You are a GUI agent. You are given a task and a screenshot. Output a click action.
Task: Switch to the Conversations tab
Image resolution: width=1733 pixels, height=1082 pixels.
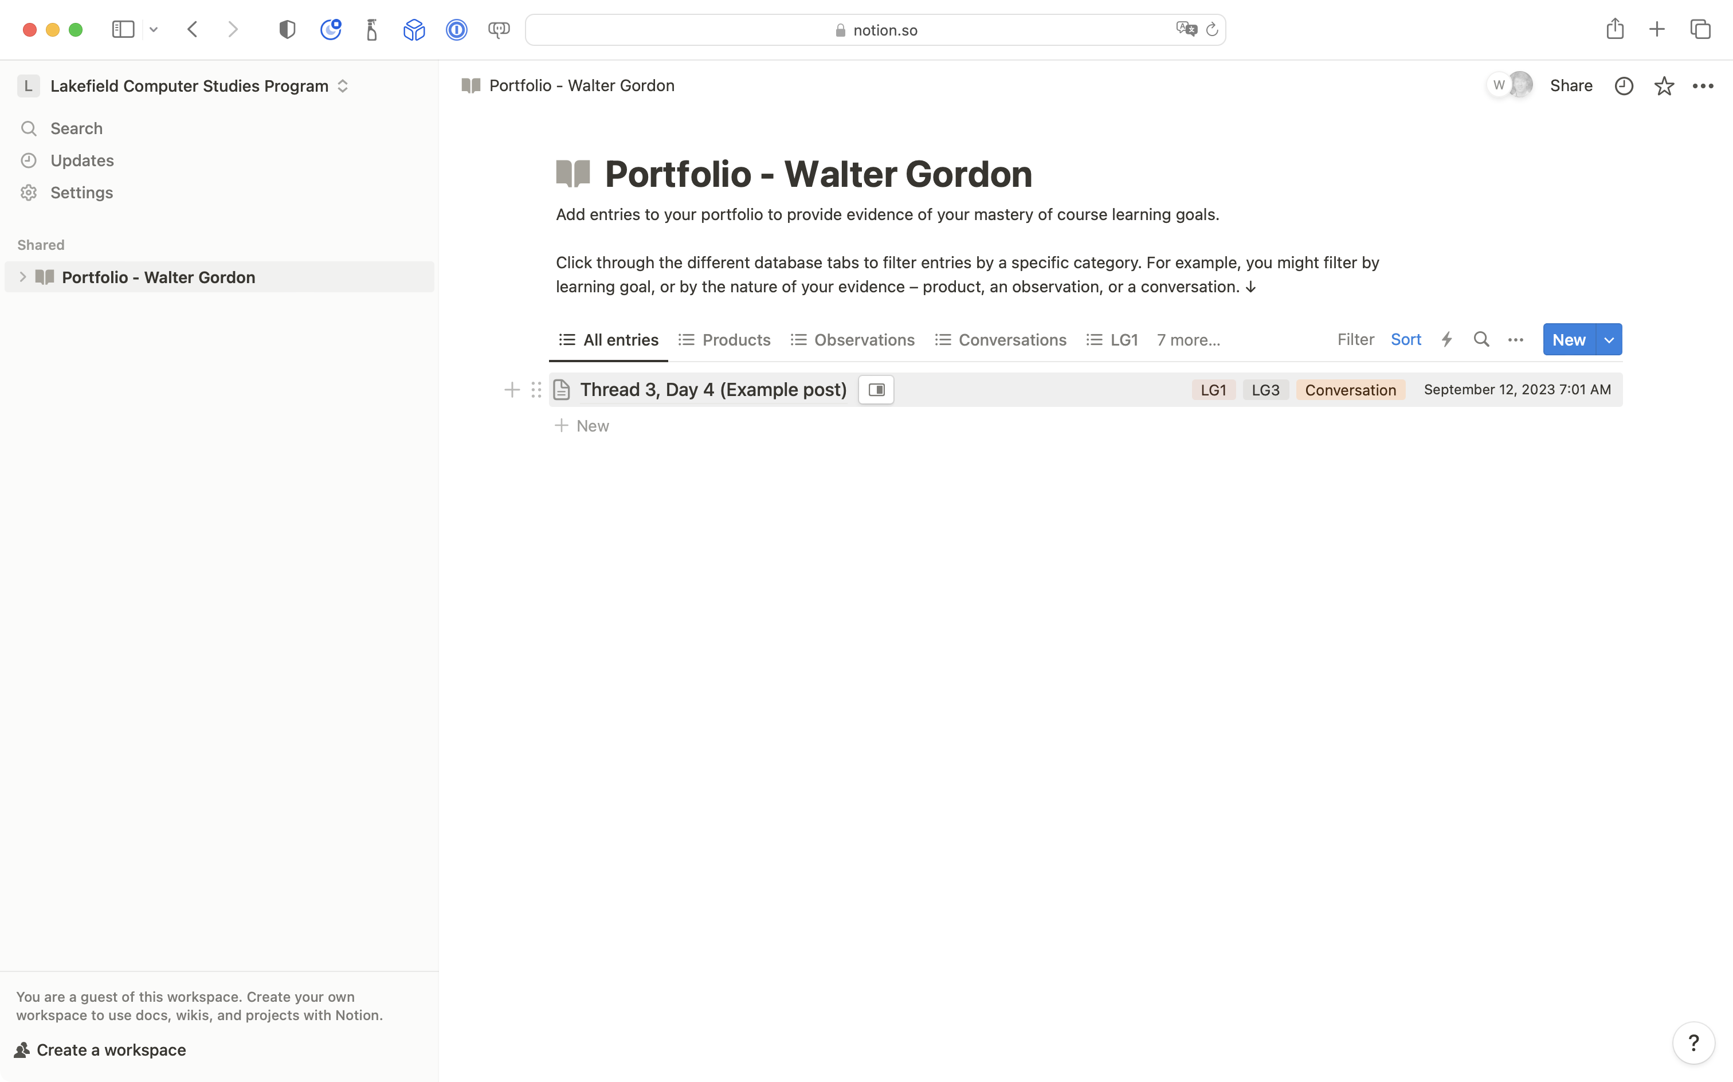coord(1011,340)
